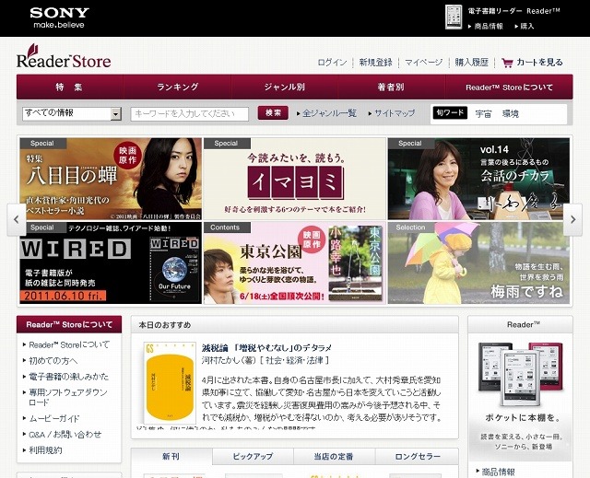The image size is (590, 478).
Task: Open the WIRED magazine banner
Action: point(111,262)
